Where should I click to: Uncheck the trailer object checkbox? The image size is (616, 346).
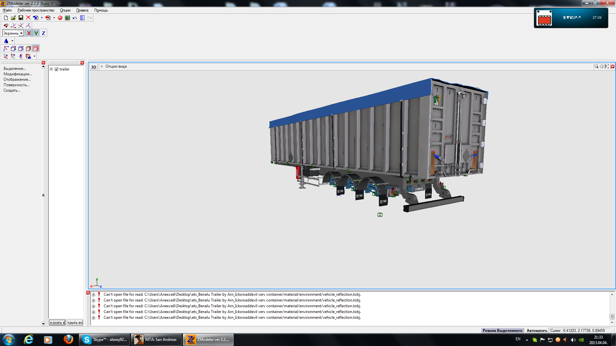point(56,69)
